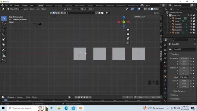Expand the Light tree item
Viewport: 197px width, 111px height.
click(x=170, y=33)
